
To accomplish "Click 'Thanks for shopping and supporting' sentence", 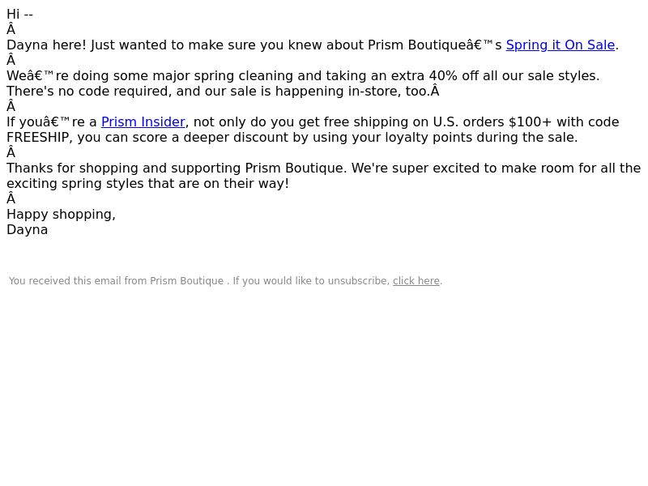I will point(124,168).
